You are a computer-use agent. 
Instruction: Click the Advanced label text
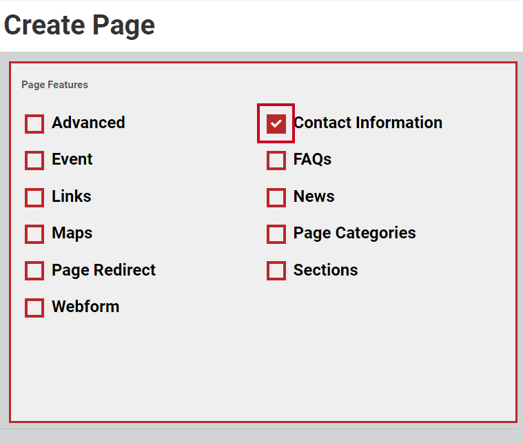88,123
